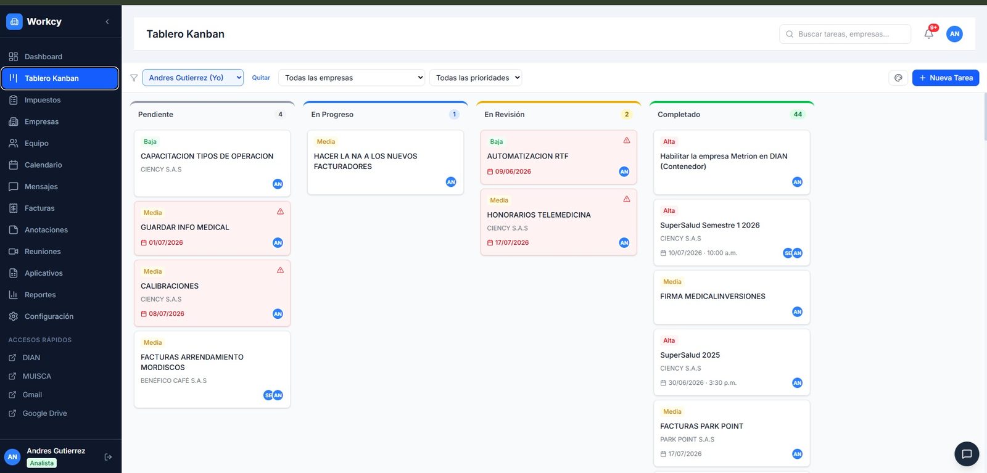Open the AUTOMATIZACION RTF task title
This screenshot has height=473, width=987.
point(527,157)
